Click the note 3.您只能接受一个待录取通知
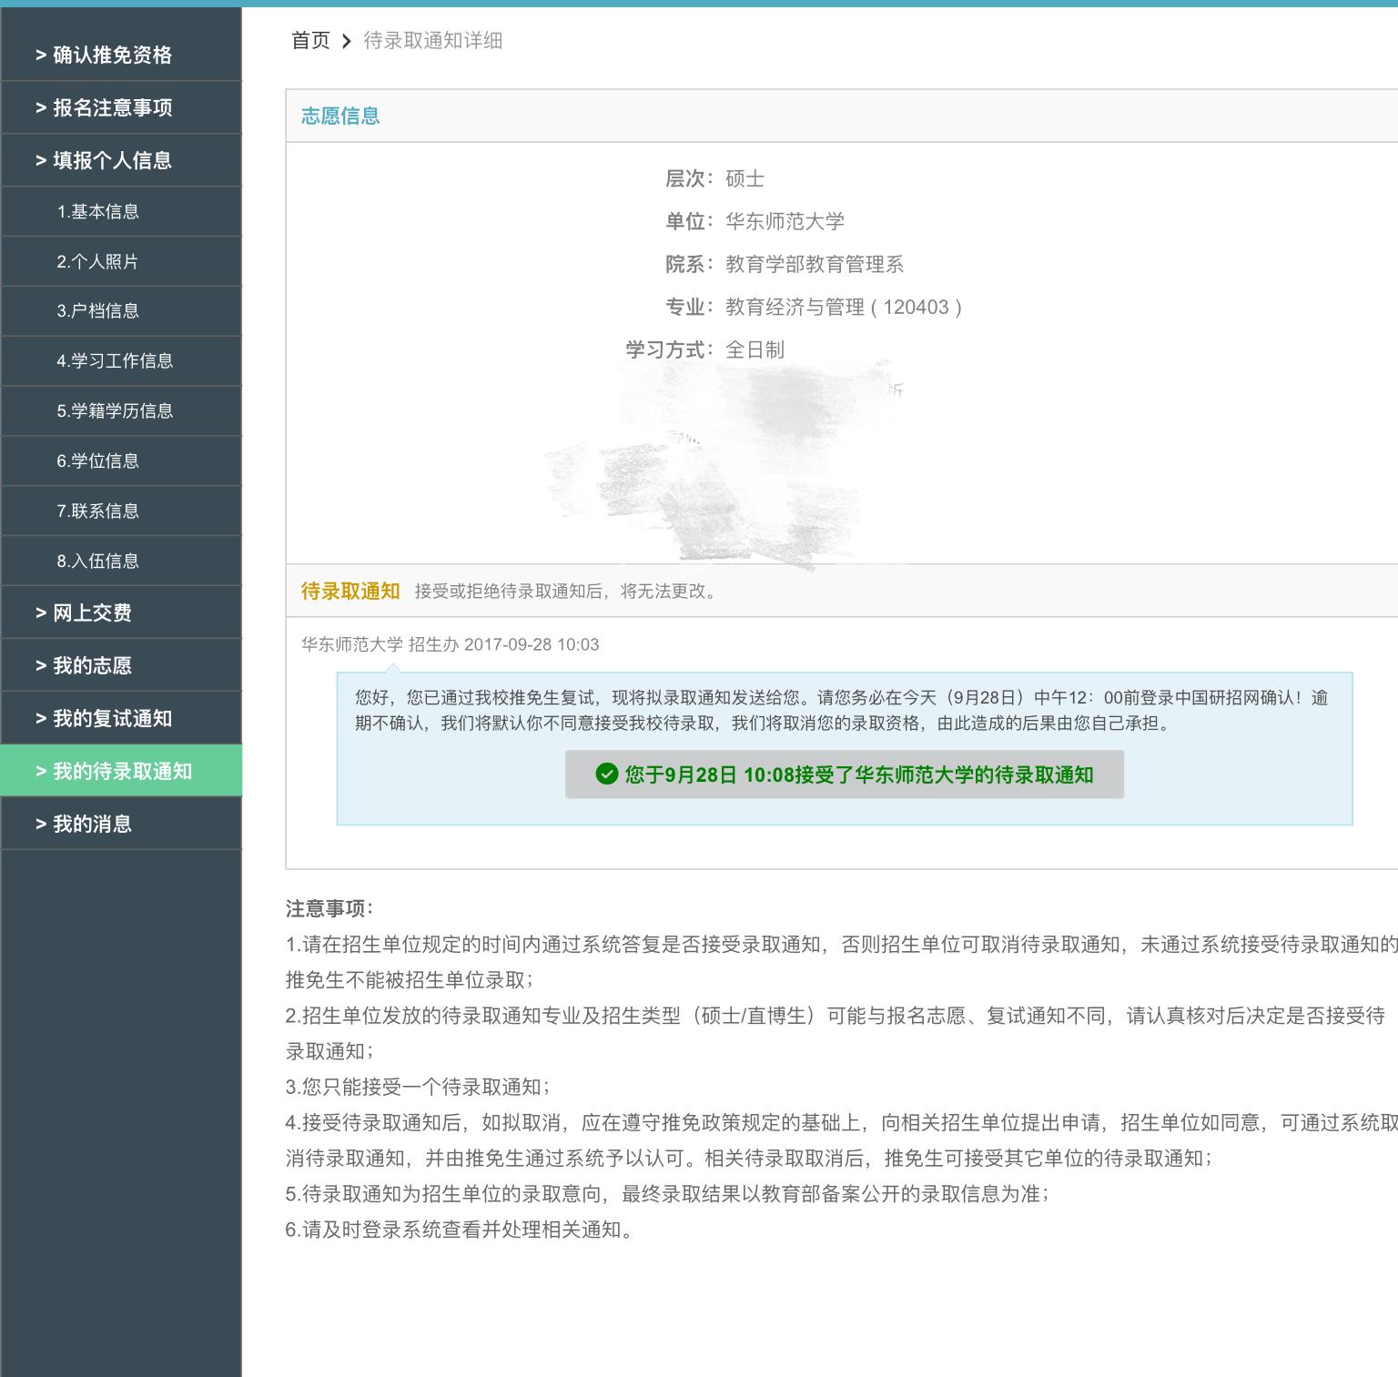1398x1377 pixels. click(x=418, y=1087)
